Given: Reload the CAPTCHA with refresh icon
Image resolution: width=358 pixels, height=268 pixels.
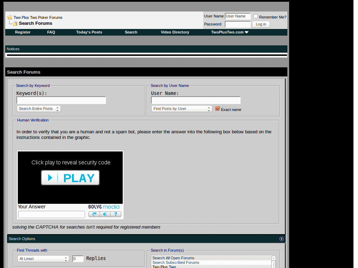Looking at the screenshot, I should [x=94, y=214].
